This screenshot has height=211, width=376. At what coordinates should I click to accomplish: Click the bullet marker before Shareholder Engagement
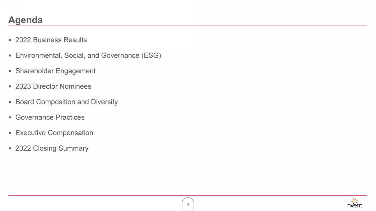point(10,71)
